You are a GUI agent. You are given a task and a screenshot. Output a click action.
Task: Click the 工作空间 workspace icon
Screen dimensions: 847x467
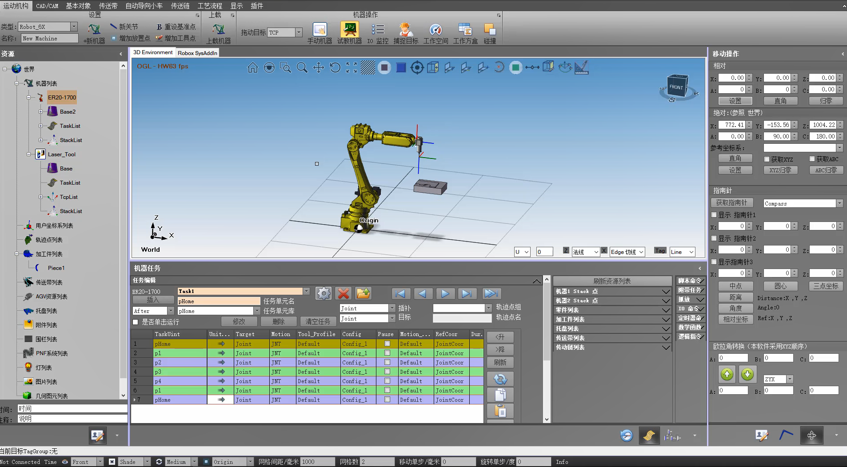(x=435, y=30)
